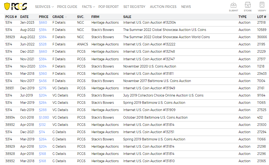The height and width of the screenshot is (165, 269).
Task: Open the $384 price for Nov-2021 sale
Action: coord(43,59)
